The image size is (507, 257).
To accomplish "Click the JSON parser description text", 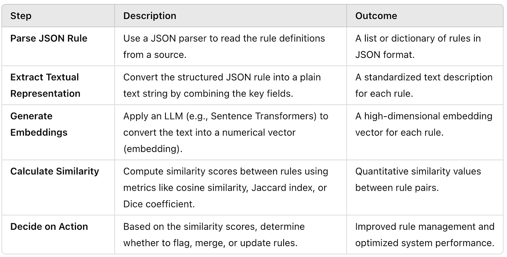I will tap(224, 46).
